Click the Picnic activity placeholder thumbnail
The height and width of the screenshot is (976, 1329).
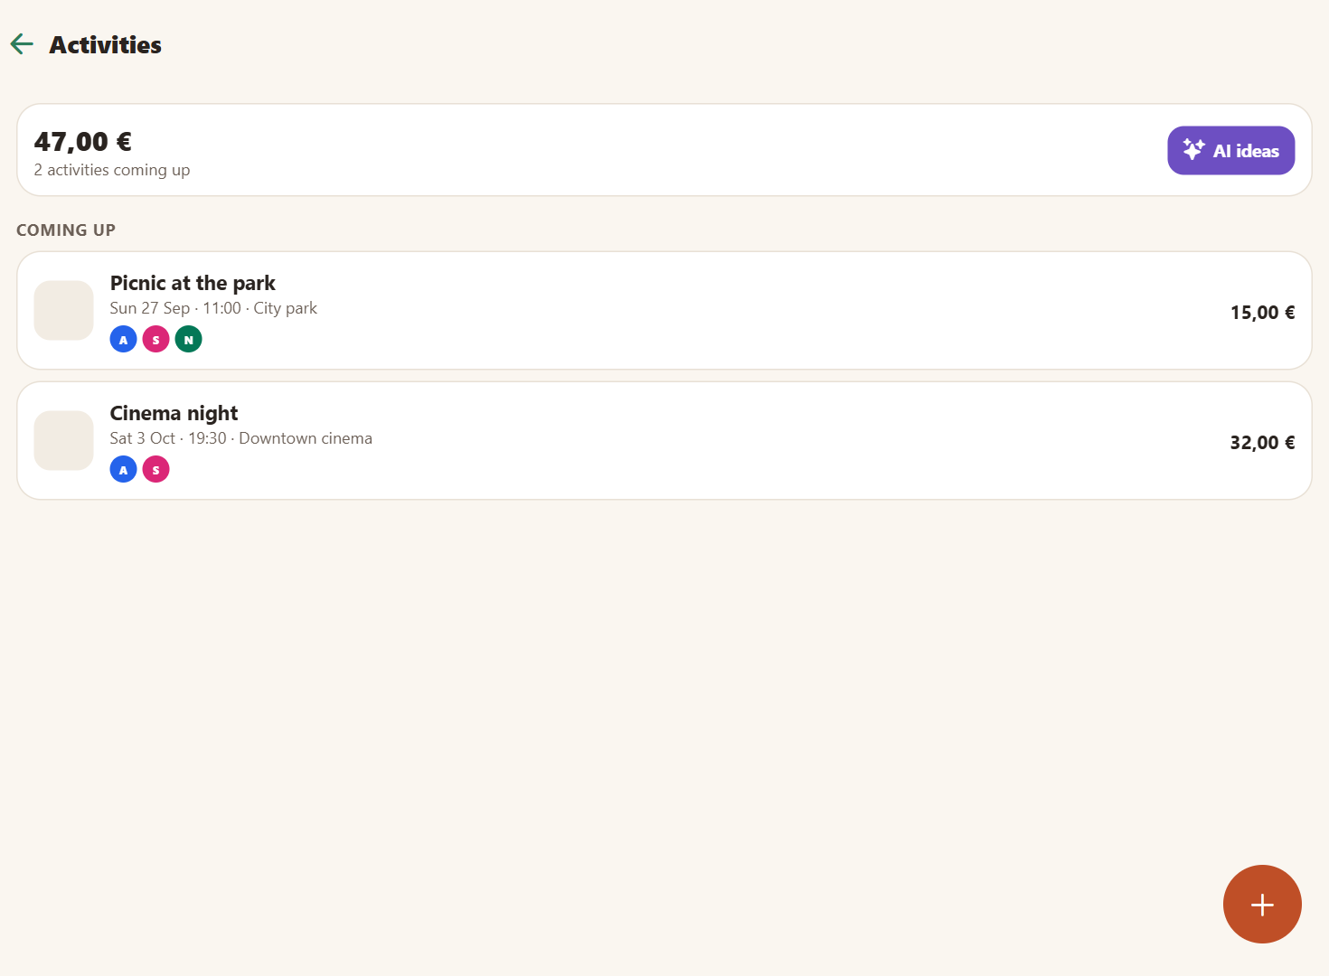coord(63,310)
